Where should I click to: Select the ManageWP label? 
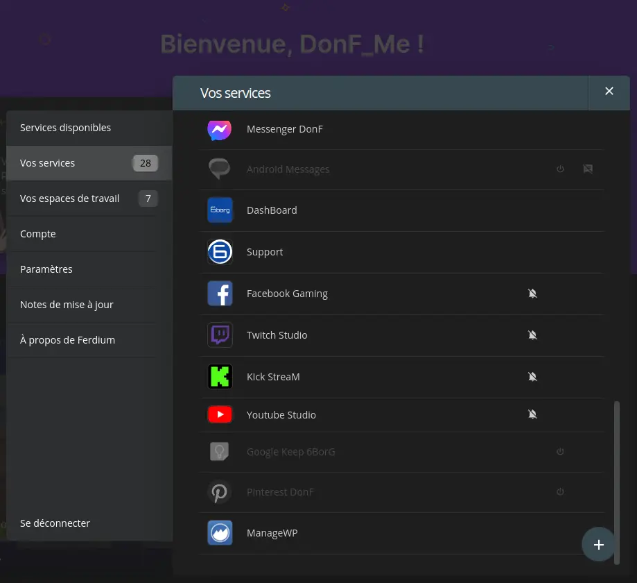click(272, 533)
